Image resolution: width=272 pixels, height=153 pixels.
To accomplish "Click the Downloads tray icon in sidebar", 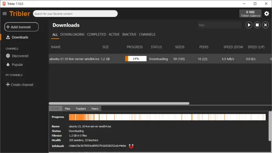I will point(8,37).
